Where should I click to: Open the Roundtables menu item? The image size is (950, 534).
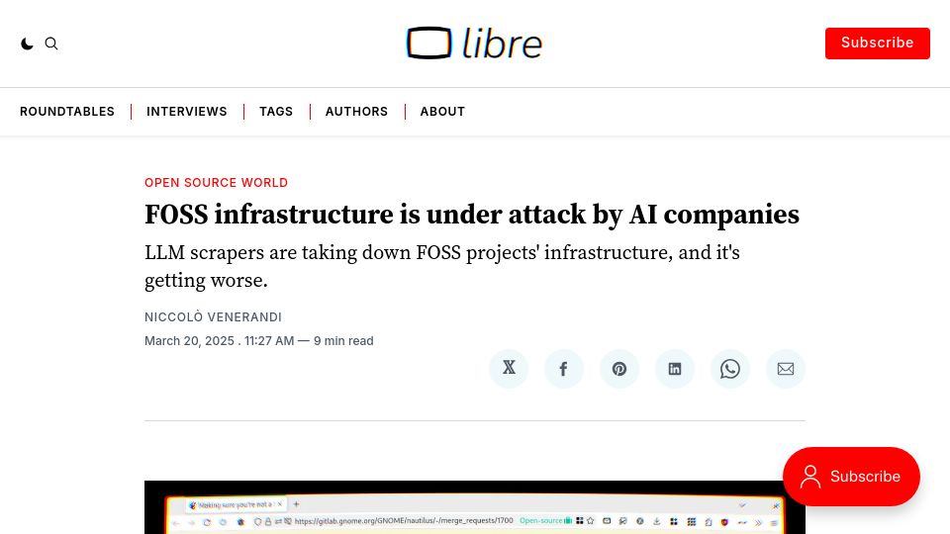coord(67,112)
